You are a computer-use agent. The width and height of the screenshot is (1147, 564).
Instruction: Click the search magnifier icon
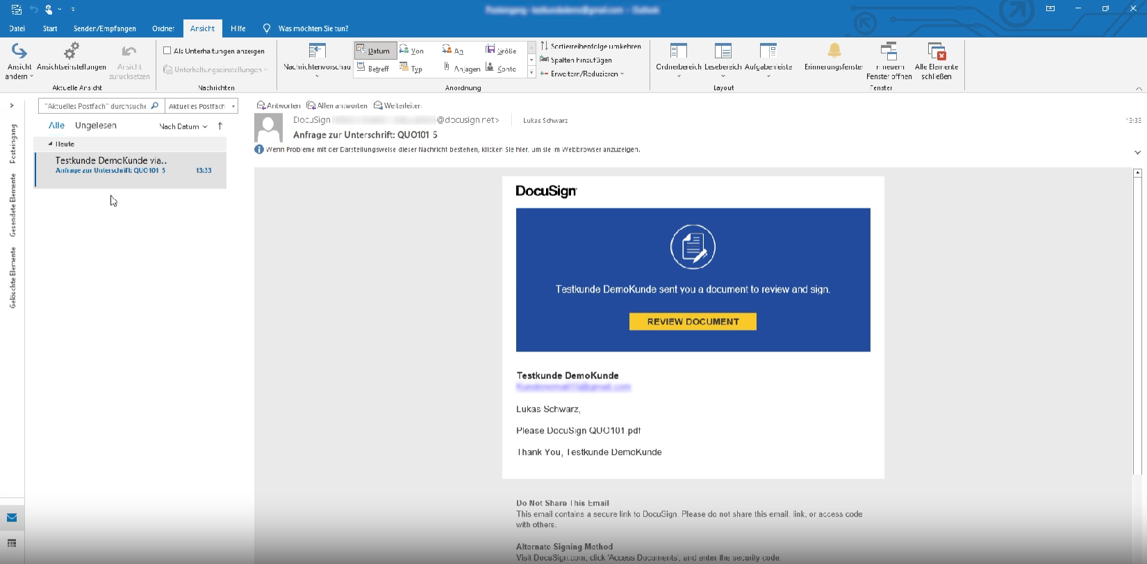click(x=155, y=106)
